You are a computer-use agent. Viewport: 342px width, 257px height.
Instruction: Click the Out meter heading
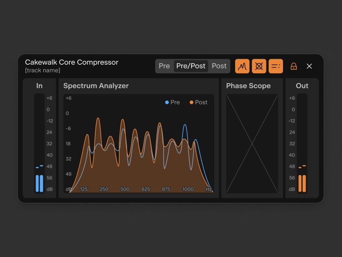302,86
